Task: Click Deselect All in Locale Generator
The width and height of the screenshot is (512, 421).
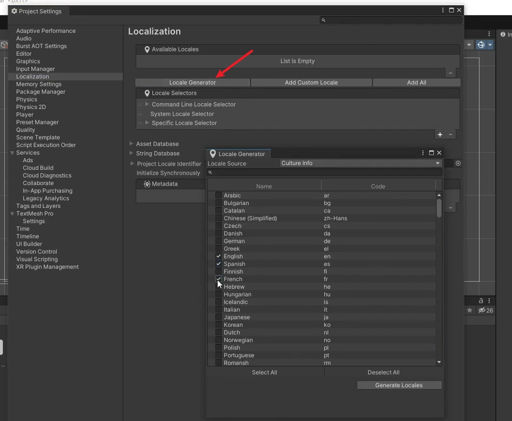Action: tap(383, 372)
